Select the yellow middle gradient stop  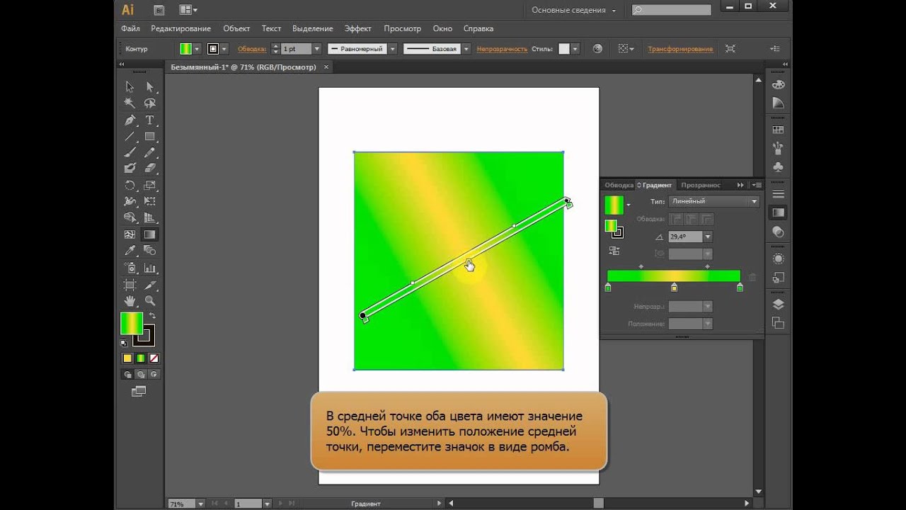click(x=674, y=288)
